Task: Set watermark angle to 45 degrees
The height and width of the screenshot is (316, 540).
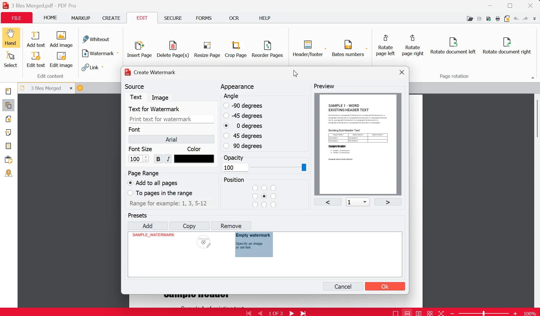Action: (x=226, y=136)
